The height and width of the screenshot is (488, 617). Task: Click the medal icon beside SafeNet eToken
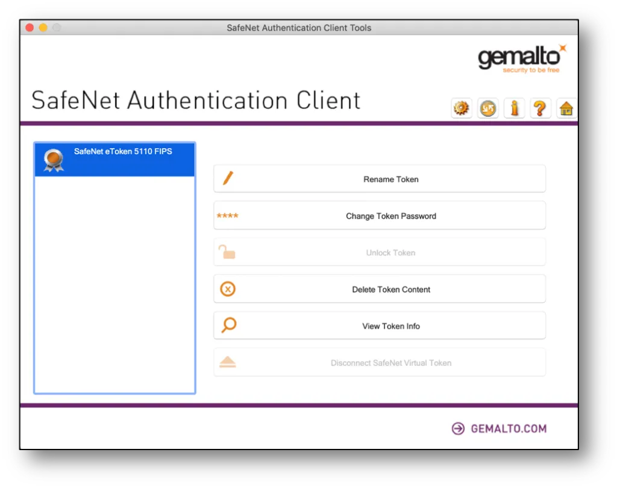pos(54,160)
